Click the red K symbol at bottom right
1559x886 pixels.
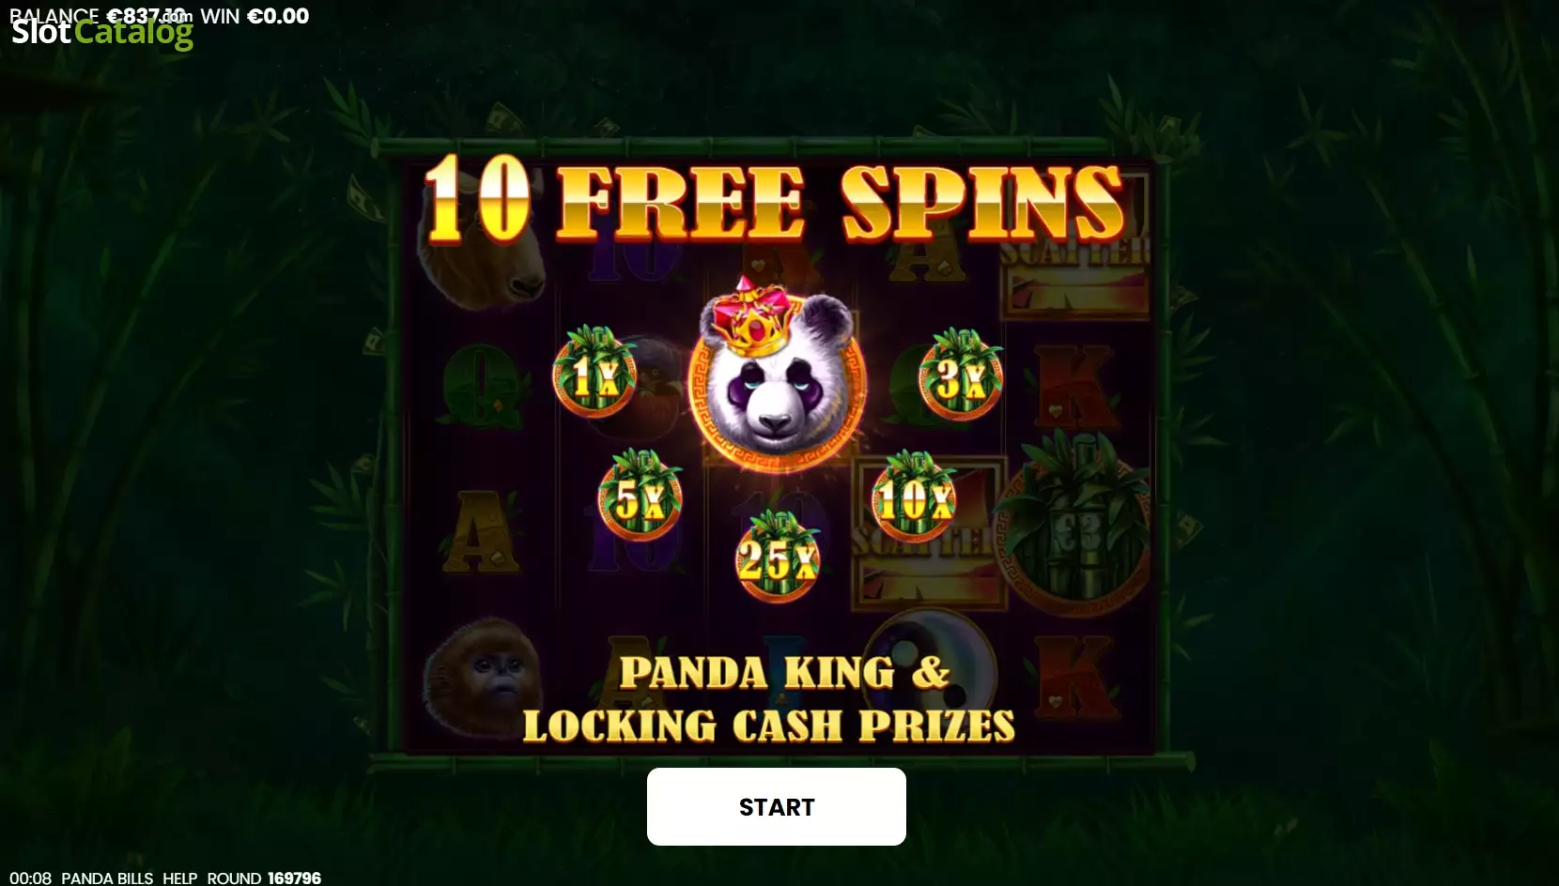click(1077, 676)
